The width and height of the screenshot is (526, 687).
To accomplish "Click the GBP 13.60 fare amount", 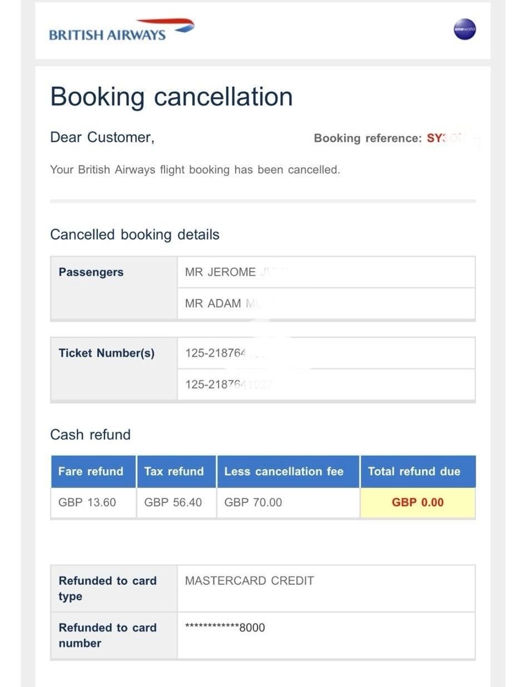I will coord(87,502).
